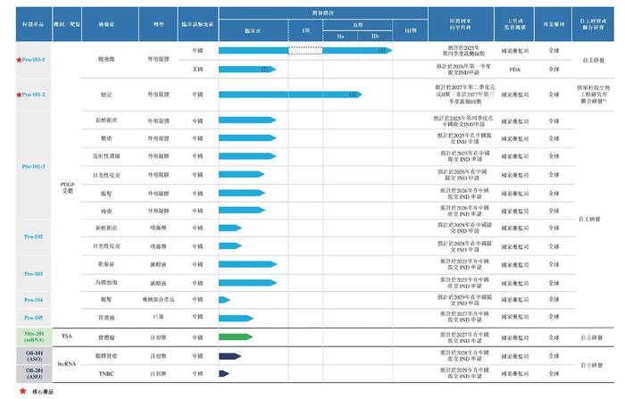Open the Pro-102 product entry
Image resolution: width=625 pixels, height=399 pixels.
coord(31,236)
